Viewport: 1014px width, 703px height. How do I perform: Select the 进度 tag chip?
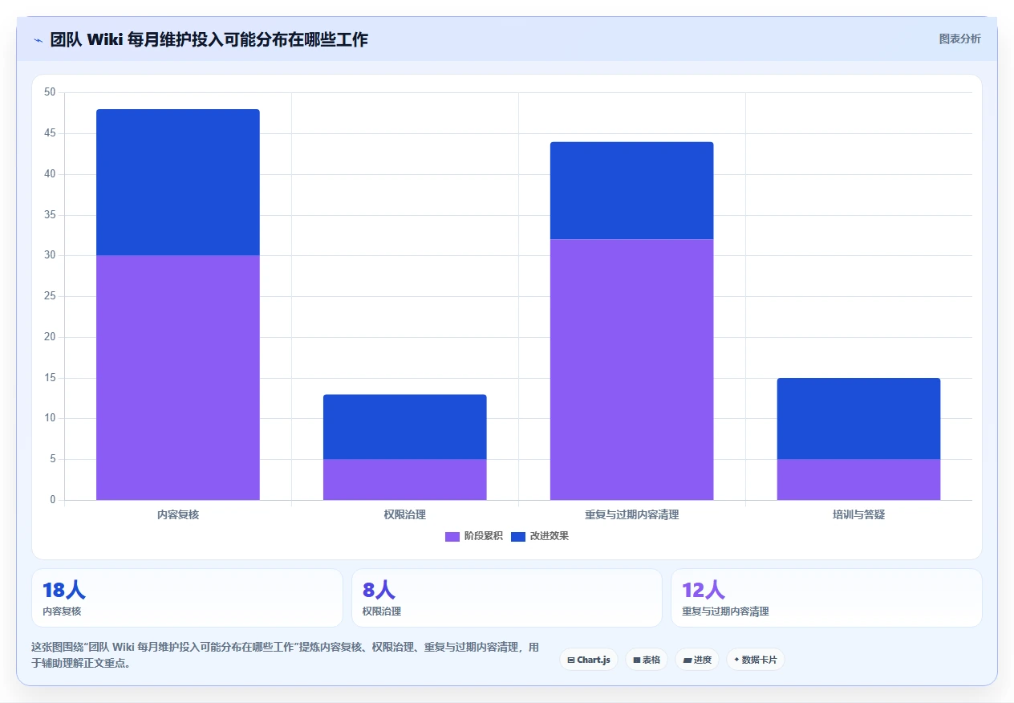[x=697, y=660]
